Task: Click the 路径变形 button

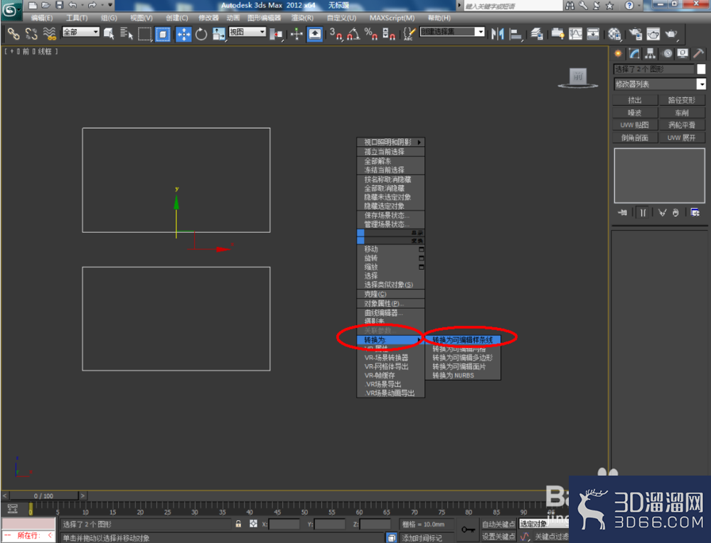Action: point(682,100)
